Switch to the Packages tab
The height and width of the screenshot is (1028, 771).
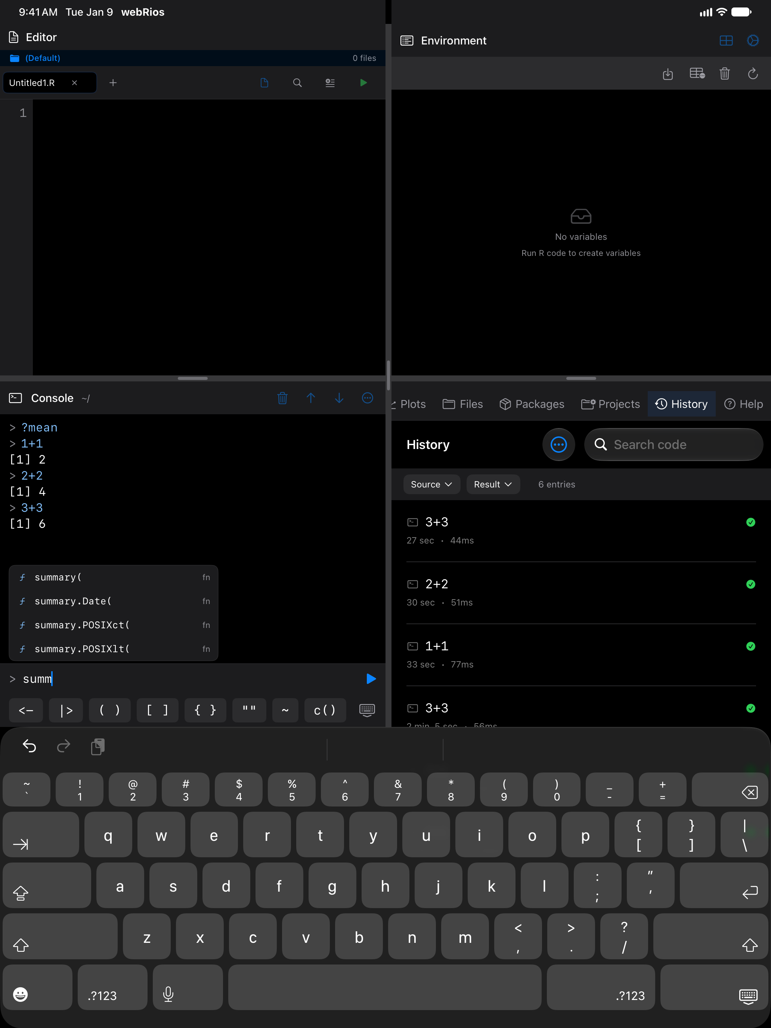(x=532, y=404)
